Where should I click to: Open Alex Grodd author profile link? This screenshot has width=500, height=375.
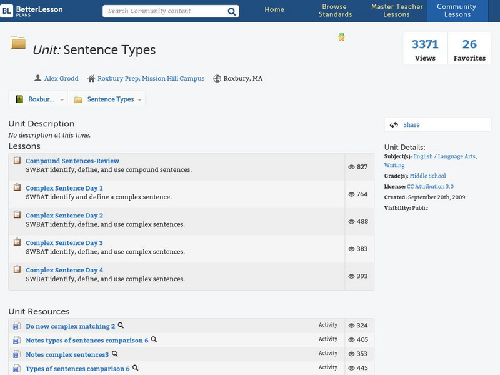coord(61,79)
